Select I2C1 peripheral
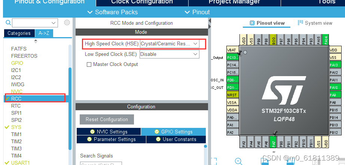The image size is (345, 165). tap(16, 70)
